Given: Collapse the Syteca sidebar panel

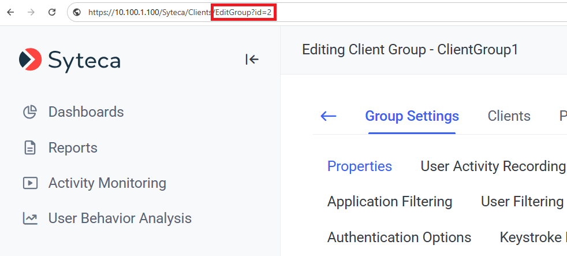Looking at the screenshot, I should coord(252,59).
